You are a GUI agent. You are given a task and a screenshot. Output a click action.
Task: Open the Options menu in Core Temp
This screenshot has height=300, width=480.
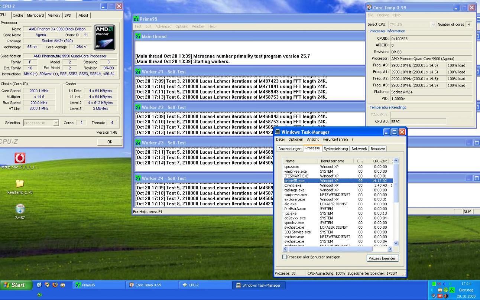coord(383,15)
